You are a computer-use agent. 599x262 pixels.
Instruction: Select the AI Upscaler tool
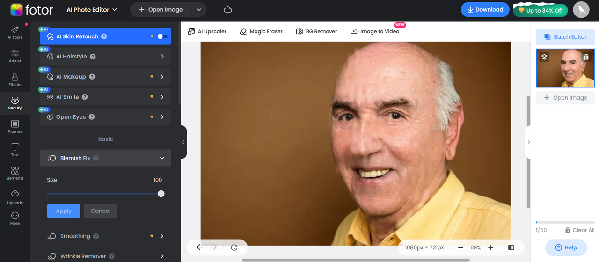(x=207, y=31)
